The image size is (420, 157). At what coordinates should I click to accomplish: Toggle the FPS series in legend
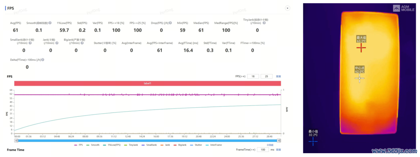(79, 145)
